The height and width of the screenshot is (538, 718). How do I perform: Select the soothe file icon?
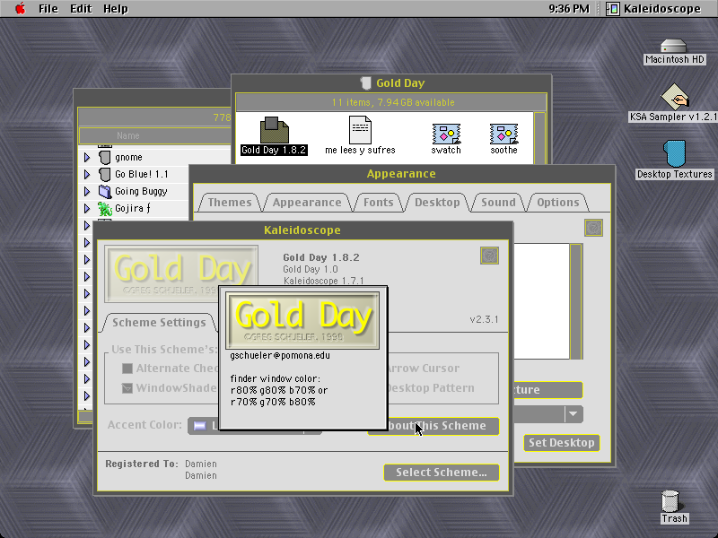pyautogui.click(x=503, y=134)
